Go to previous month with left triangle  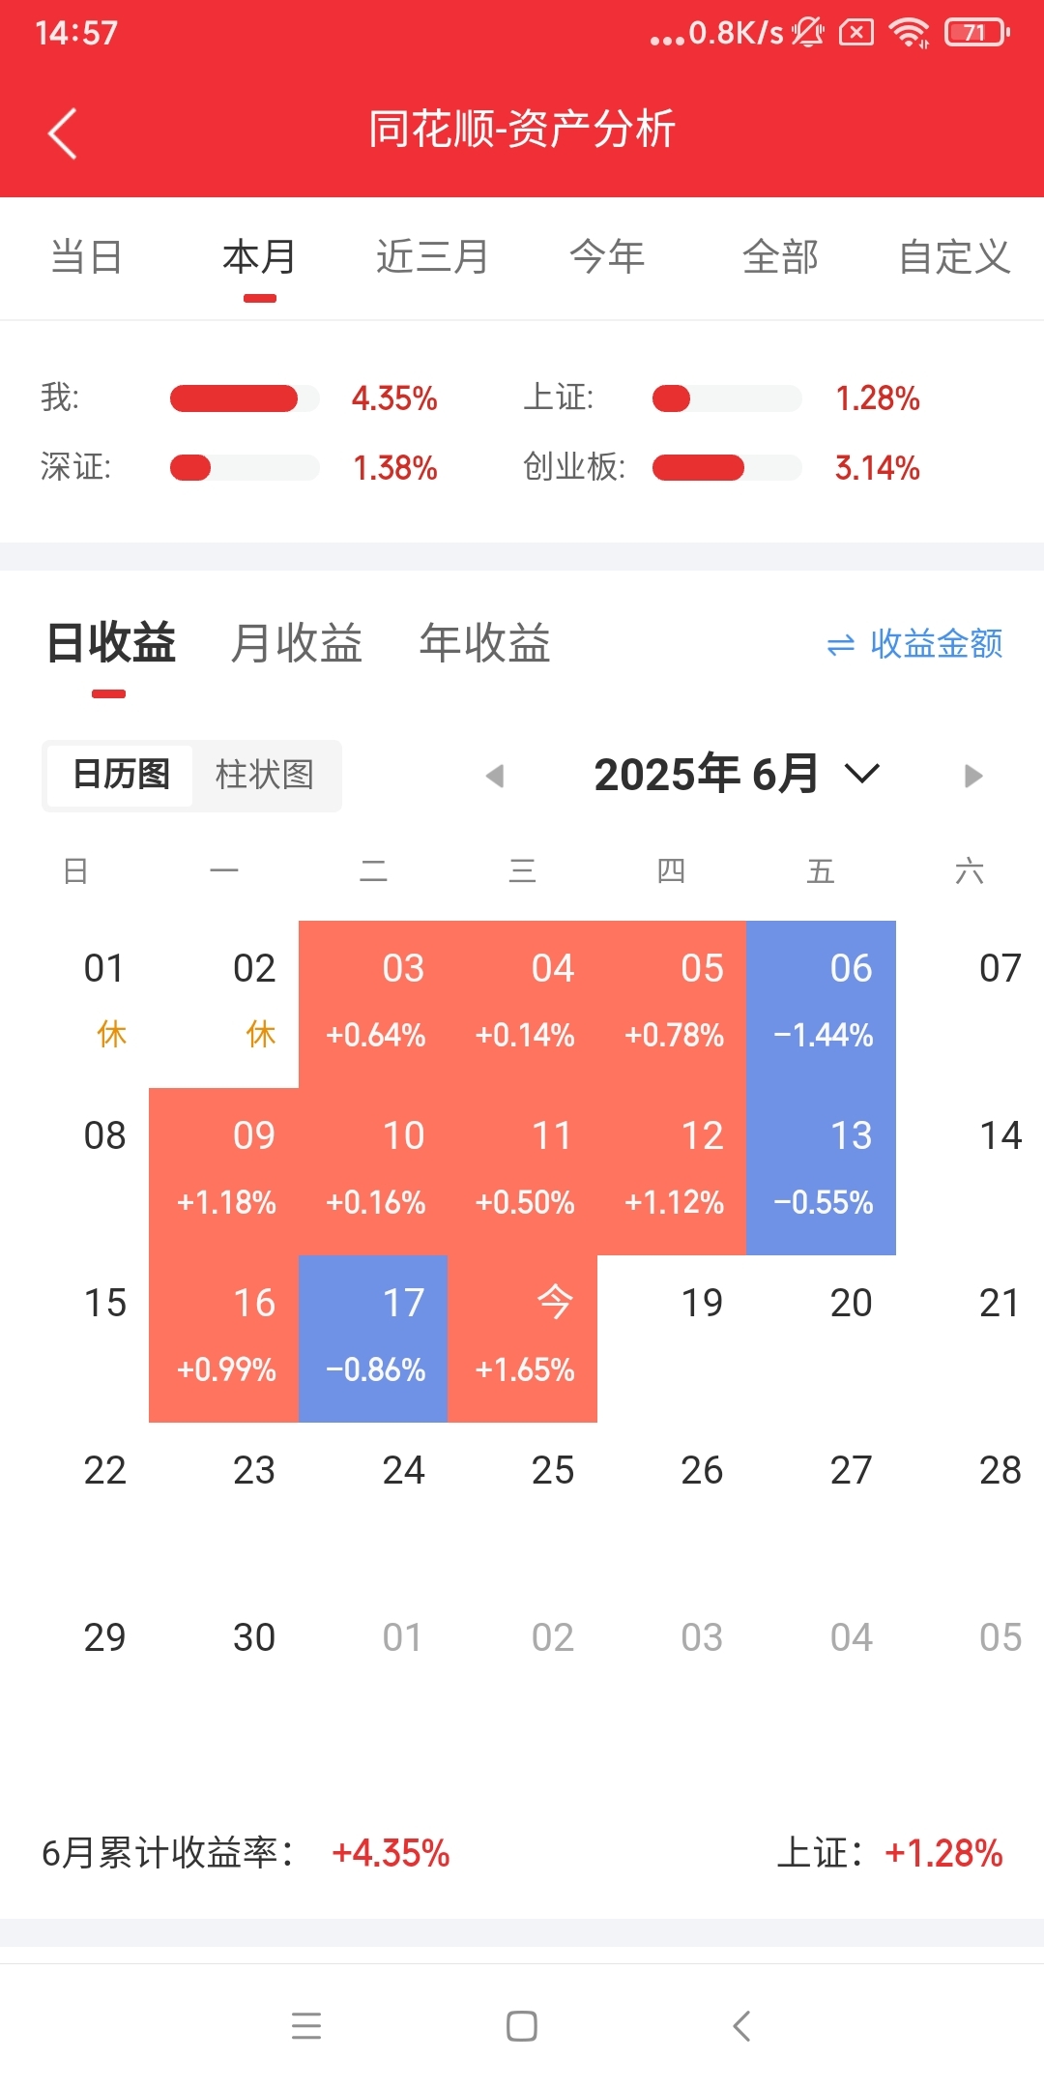point(495,776)
